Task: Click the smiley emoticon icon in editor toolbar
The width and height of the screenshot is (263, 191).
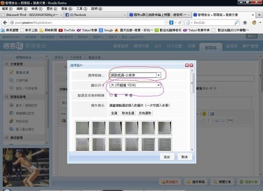Action: (x=204, y=114)
